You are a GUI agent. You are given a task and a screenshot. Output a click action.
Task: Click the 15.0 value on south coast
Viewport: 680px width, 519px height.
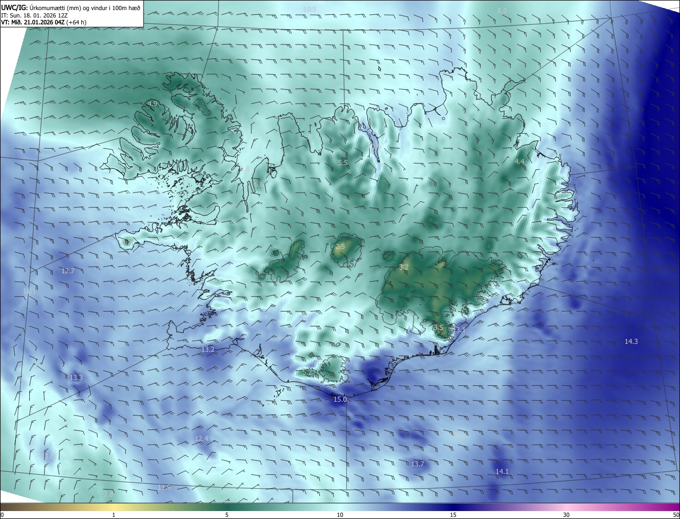[340, 399]
